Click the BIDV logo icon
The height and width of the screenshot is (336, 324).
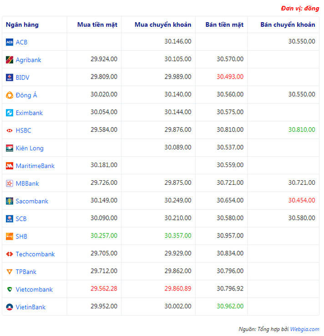pyautogui.click(x=9, y=78)
